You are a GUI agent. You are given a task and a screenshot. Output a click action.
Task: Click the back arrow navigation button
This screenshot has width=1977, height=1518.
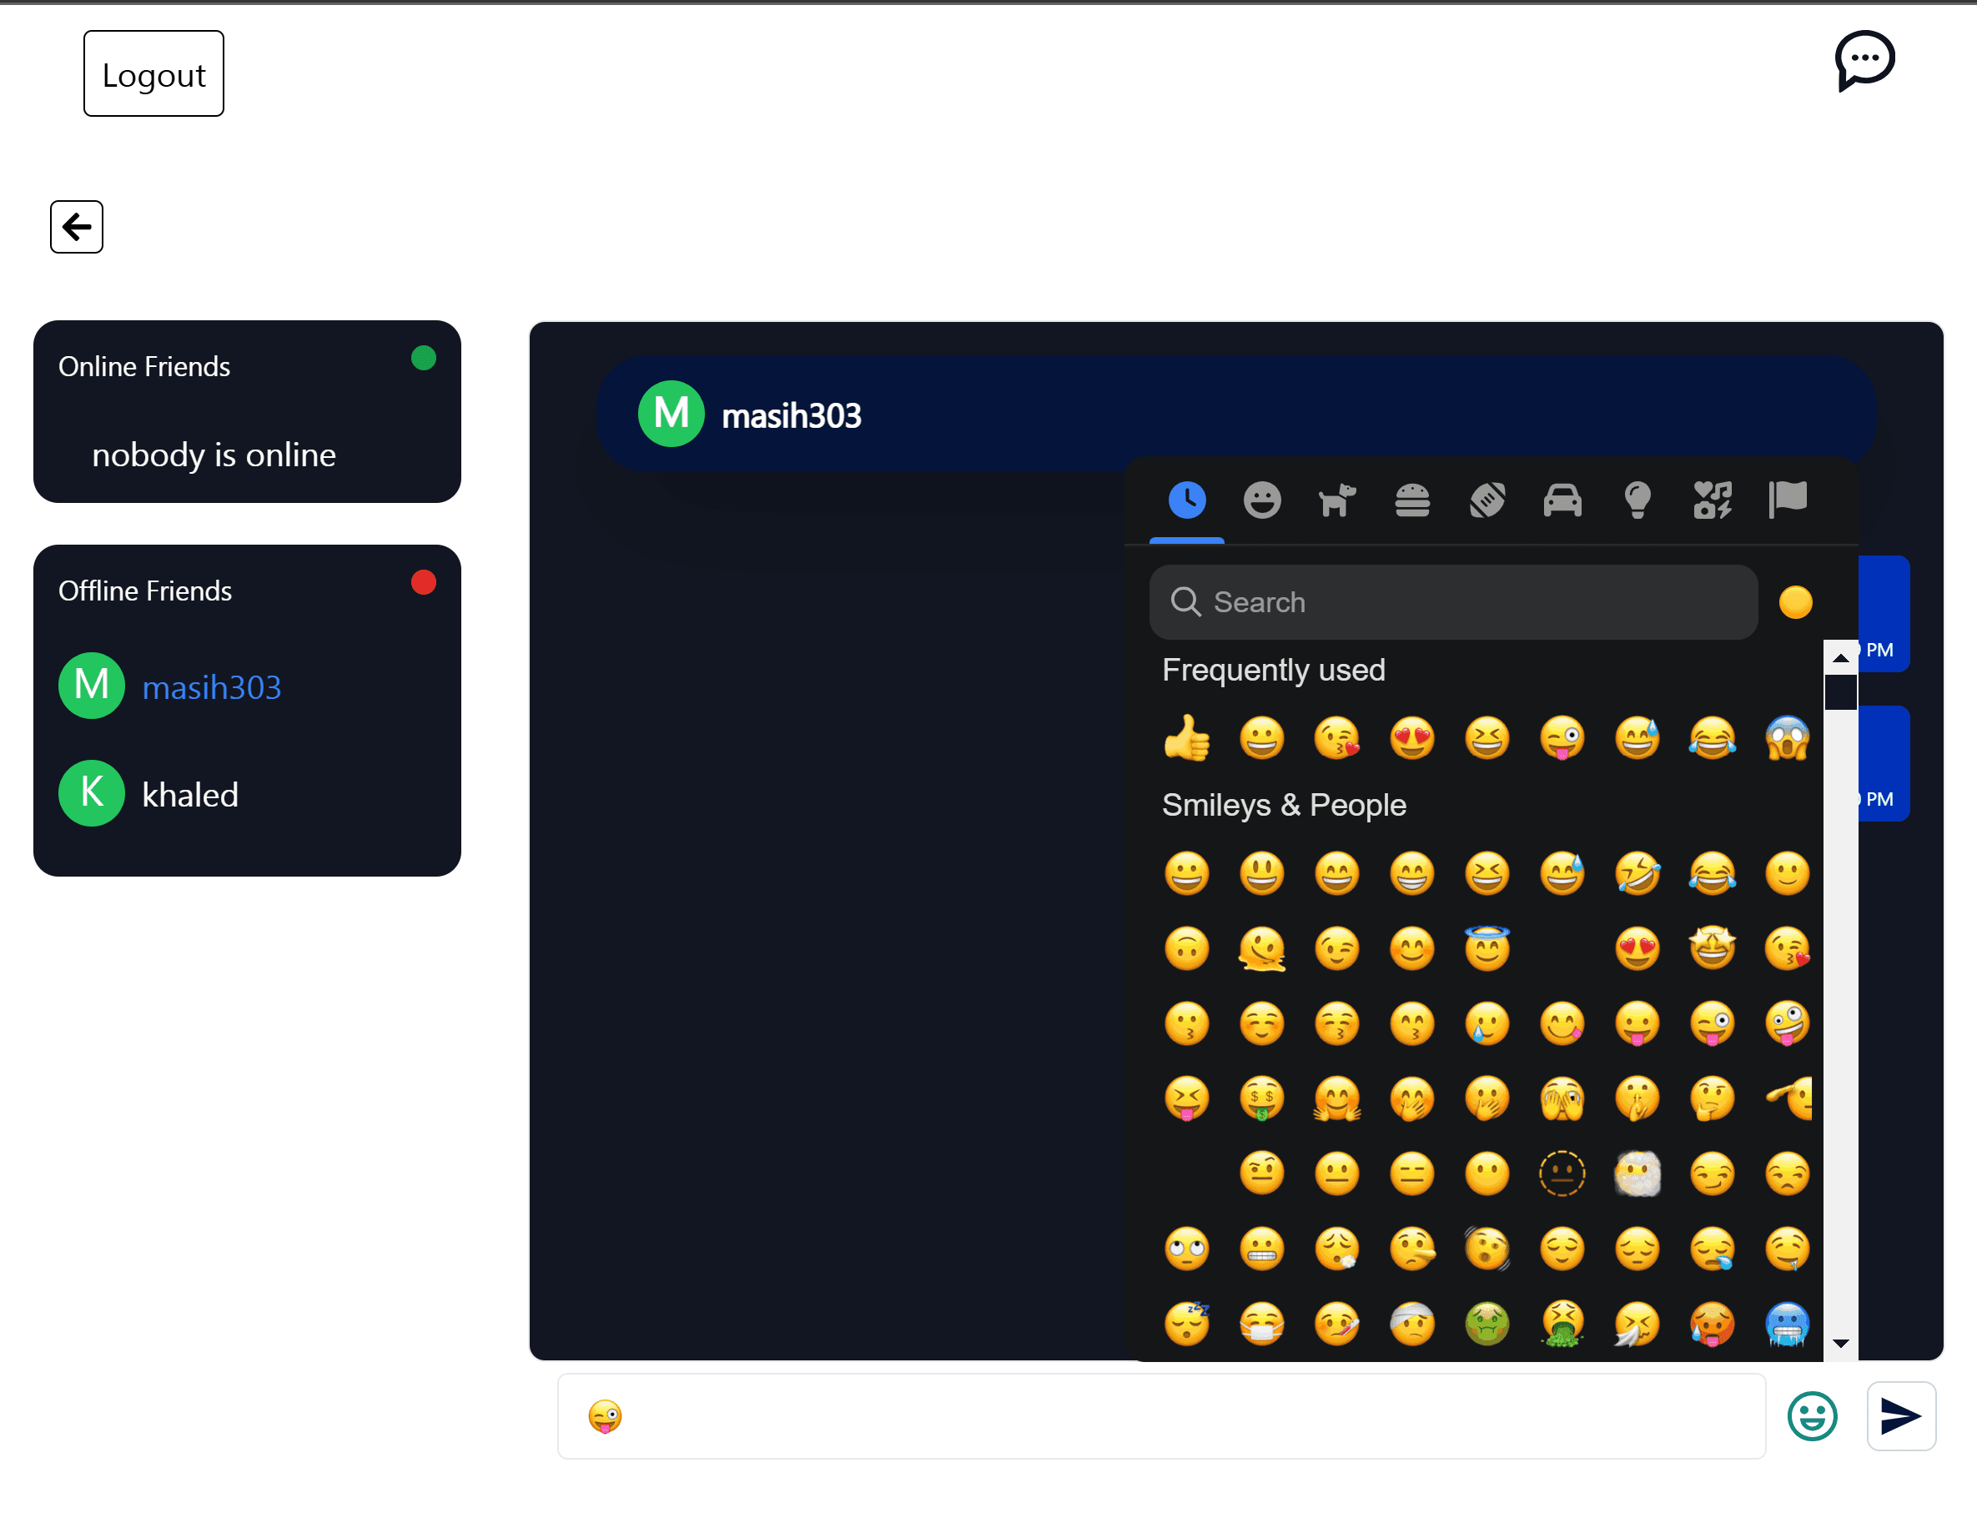click(x=75, y=226)
